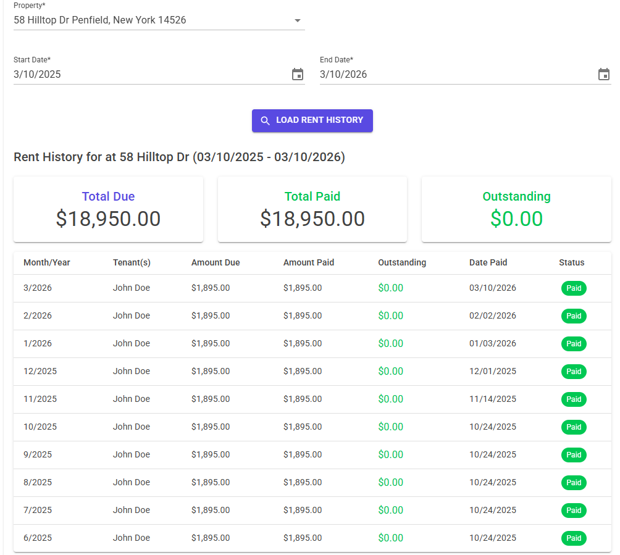Click the Paid badge for 12/2025
Image resolution: width=620 pixels, height=555 pixels.
point(574,371)
